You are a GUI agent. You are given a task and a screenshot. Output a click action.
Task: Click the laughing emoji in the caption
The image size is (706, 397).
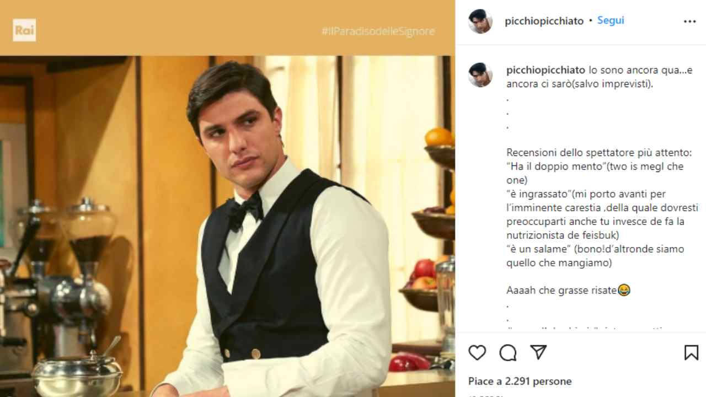point(624,290)
